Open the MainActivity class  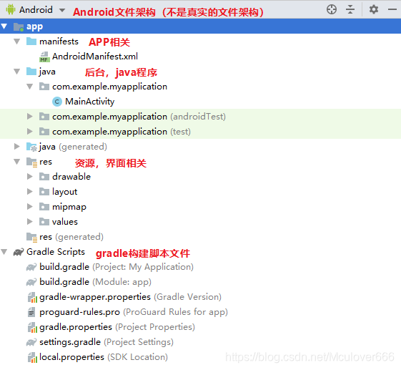point(90,102)
